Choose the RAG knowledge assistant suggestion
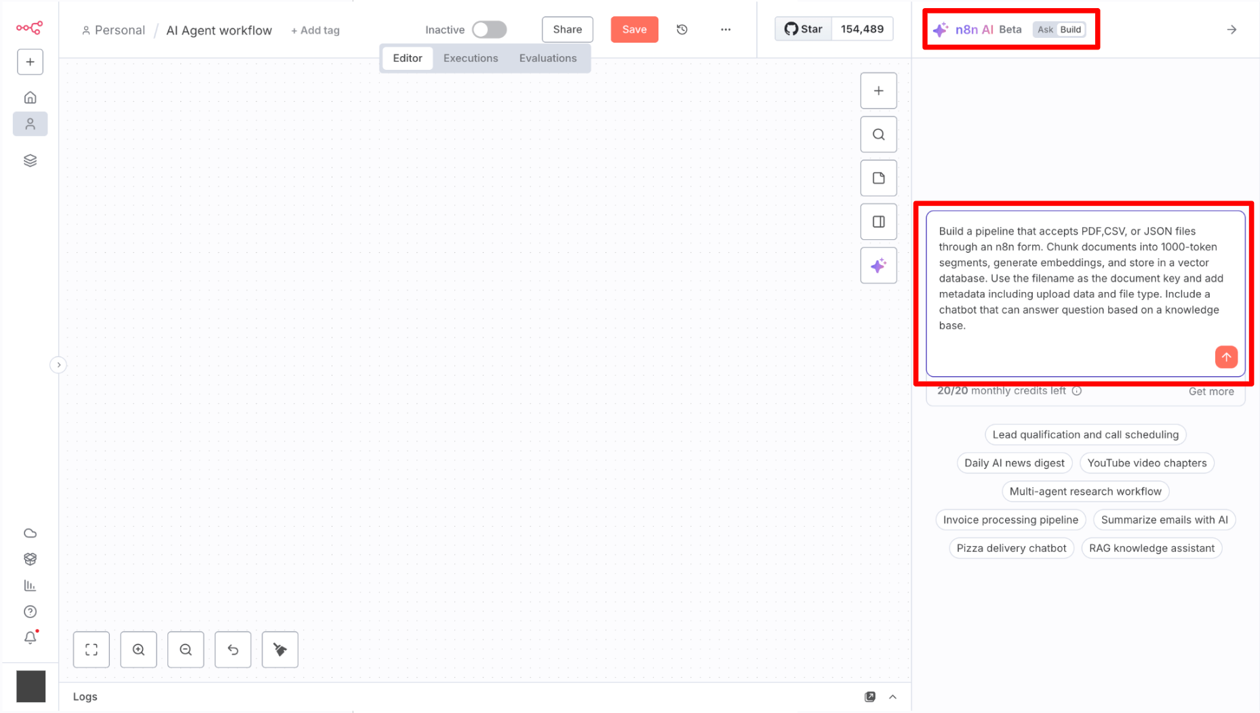 coord(1151,548)
